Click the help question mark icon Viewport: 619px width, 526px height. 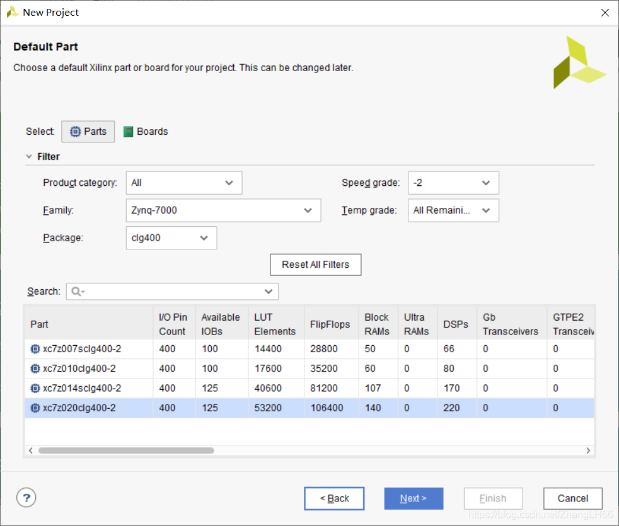click(x=26, y=498)
